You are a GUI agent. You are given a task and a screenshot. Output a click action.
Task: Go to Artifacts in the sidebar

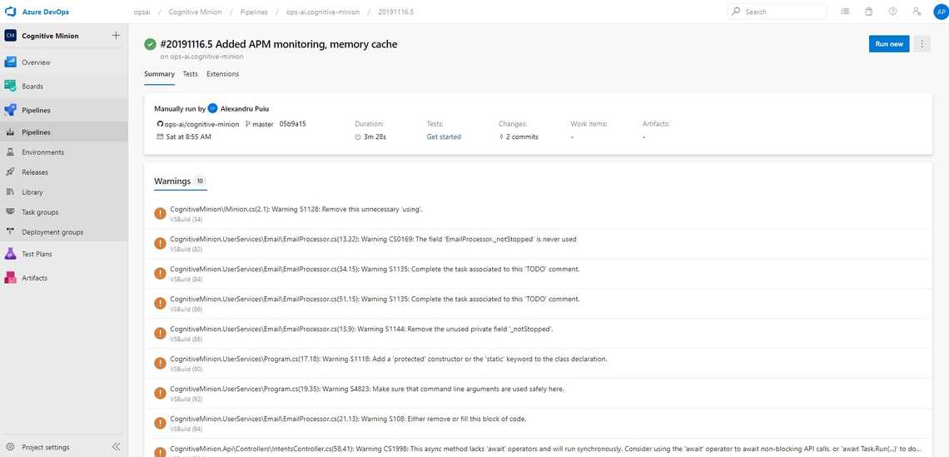tap(11, 277)
